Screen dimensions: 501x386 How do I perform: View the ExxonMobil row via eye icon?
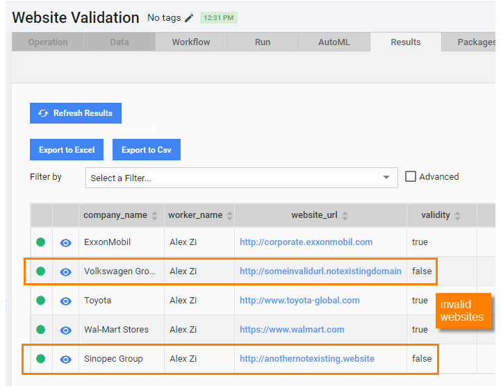tap(65, 243)
